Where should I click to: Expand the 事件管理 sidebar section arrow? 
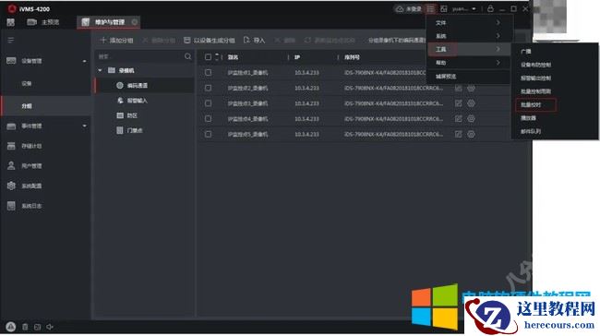point(84,126)
